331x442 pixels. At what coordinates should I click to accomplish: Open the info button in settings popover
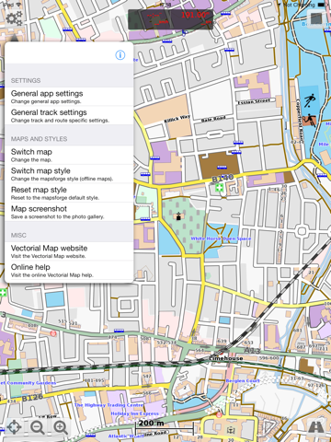(x=120, y=55)
